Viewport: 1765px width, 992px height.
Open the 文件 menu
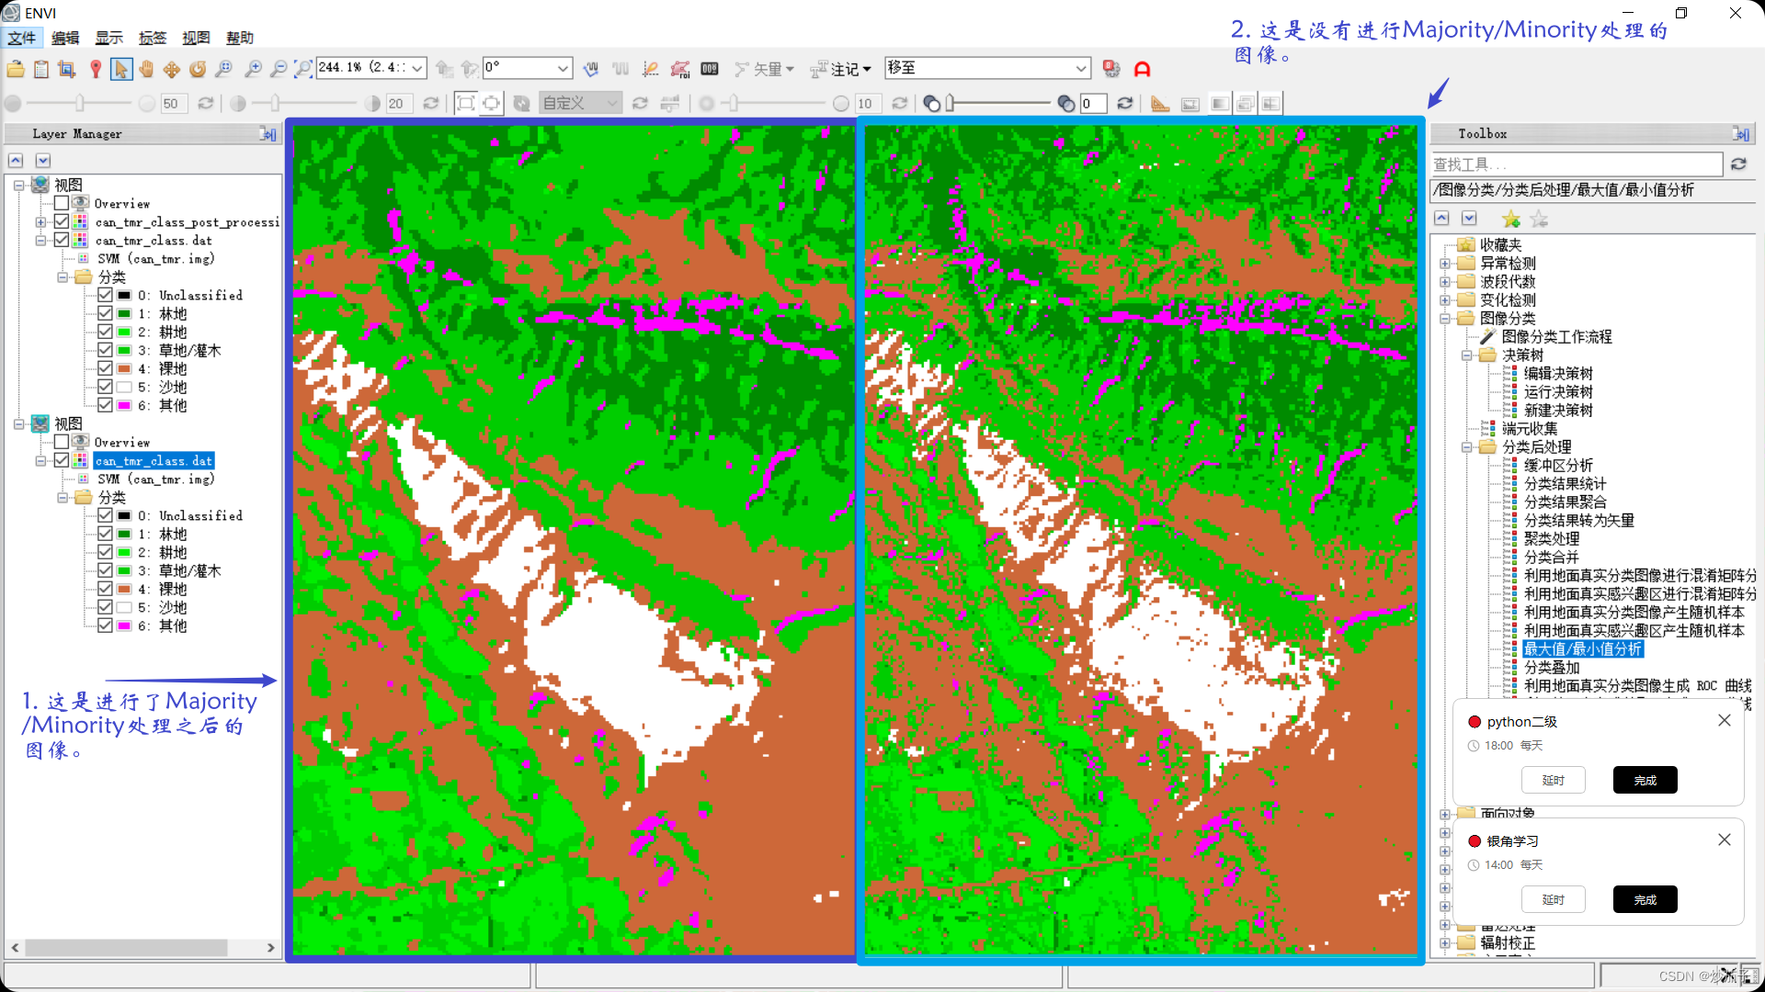21,38
